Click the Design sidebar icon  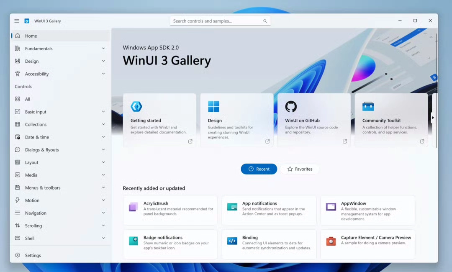click(x=18, y=61)
